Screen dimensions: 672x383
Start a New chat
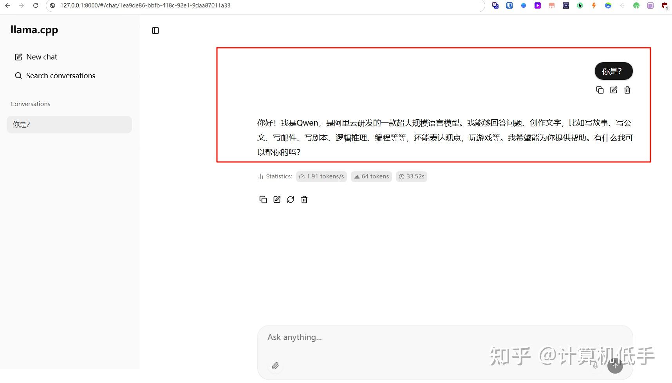pyautogui.click(x=41, y=57)
